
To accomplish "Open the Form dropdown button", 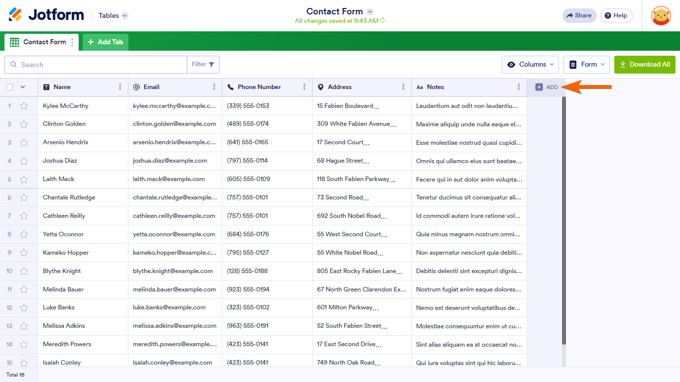I will click(586, 65).
